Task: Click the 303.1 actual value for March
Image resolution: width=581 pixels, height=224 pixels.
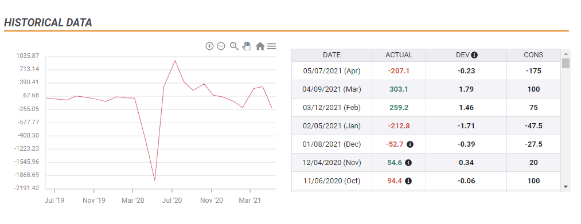Action: pyautogui.click(x=399, y=89)
